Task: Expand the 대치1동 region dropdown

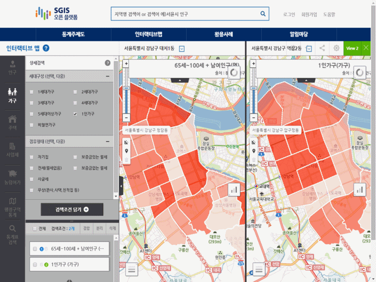Action: 182,48
